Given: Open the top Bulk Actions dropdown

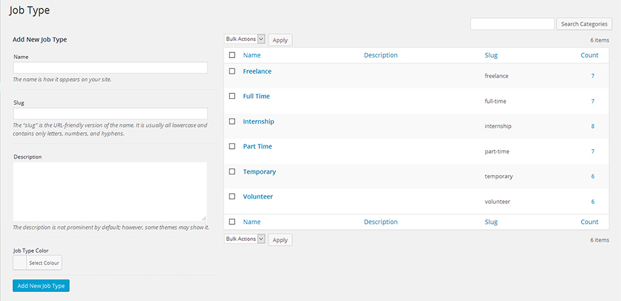Looking at the screenshot, I should point(245,40).
